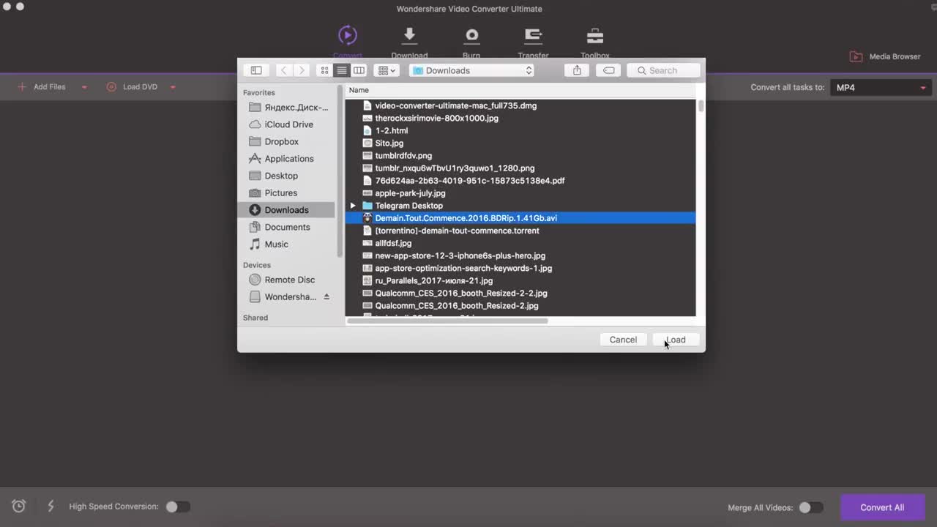Click the Add Files button
The width and height of the screenshot is (937, 527).
click(x=42, y=86)
